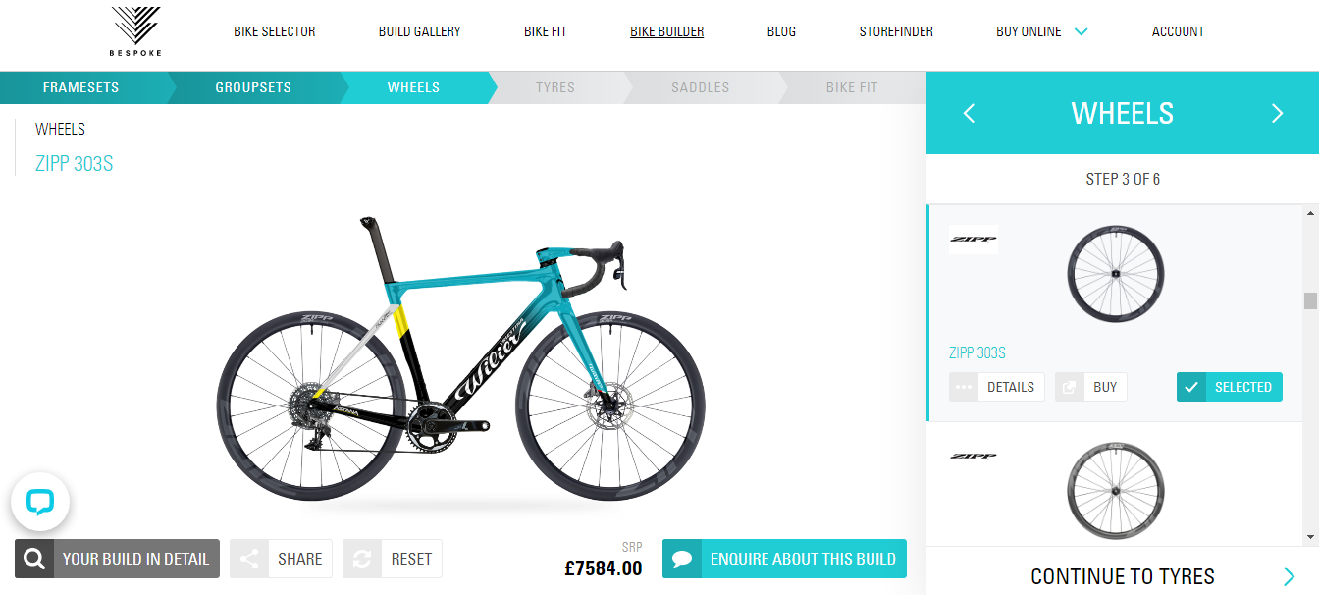Click Continue to Tyres
Screen dimensions: 1319x595
pos(1123,576)
